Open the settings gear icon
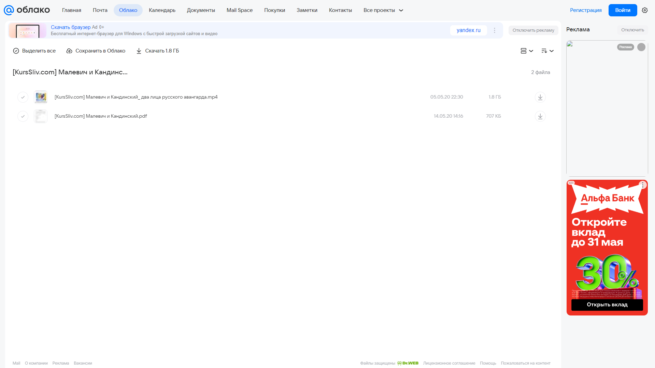 click(644, 10)
